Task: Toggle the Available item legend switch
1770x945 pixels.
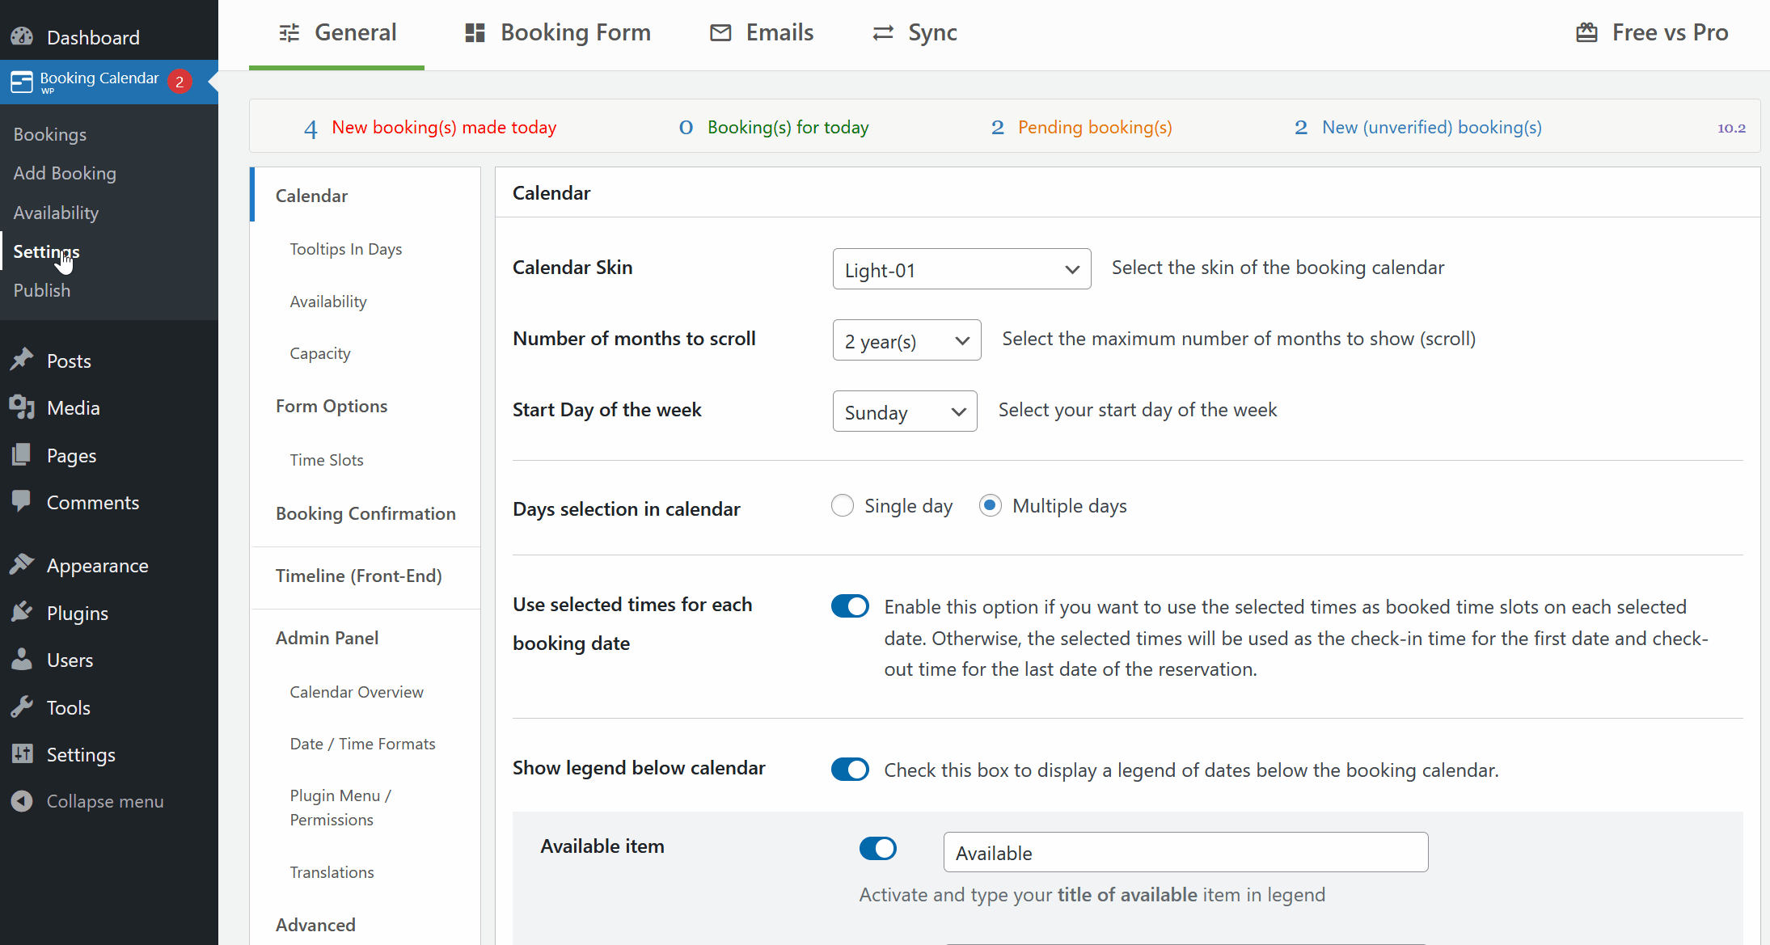Action: (x=878, y=849)
